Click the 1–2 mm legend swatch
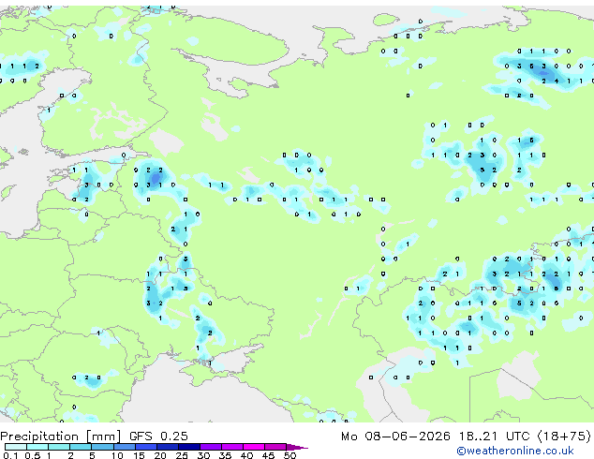This screenshot has height=459, width=594. coord(59,447)
